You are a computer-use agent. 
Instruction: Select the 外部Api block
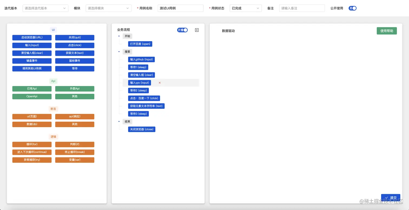[x=74, y=89]
